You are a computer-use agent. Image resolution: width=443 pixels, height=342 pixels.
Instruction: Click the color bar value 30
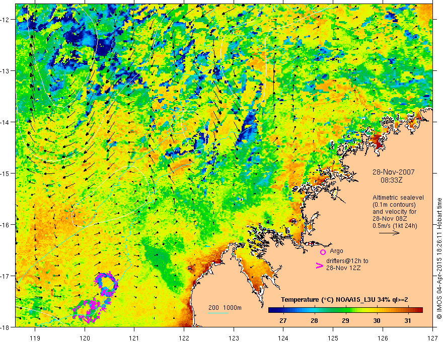(x=377, y=320)
